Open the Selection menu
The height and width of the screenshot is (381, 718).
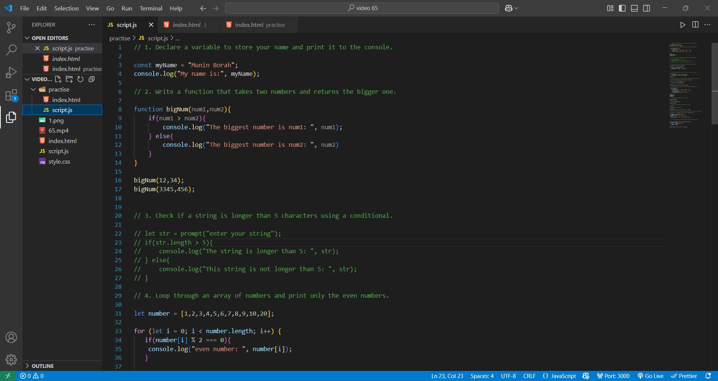(66, 8)
